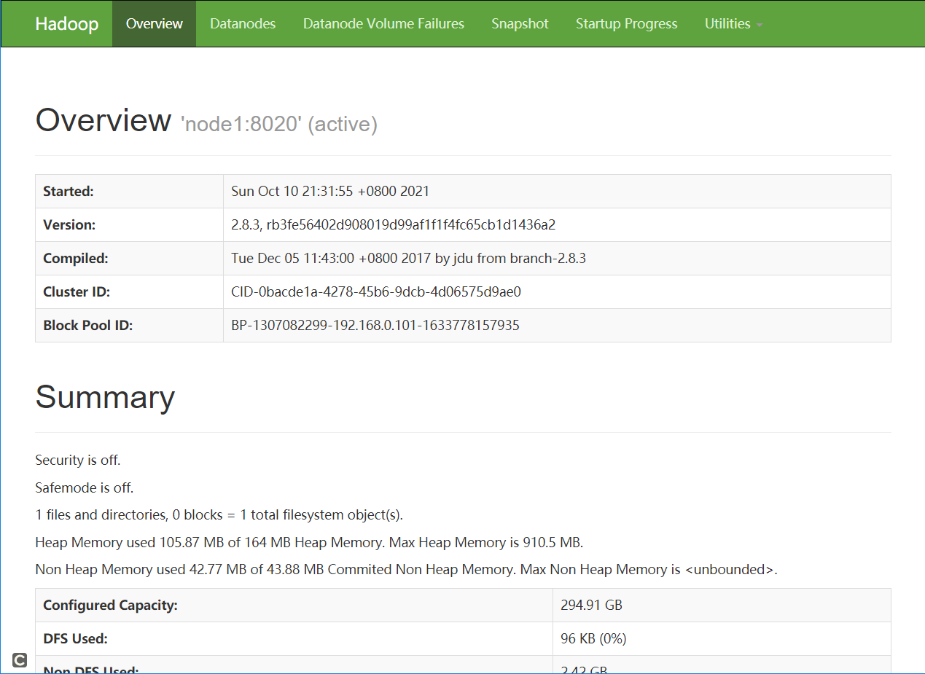Expand the Utilities dropdown menu
Viewport: 925px width, 674px height.
(x=733, y=23)
